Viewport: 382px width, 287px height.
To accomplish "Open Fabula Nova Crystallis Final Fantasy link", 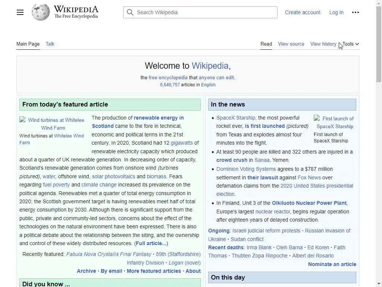I will tap(109, 254).
